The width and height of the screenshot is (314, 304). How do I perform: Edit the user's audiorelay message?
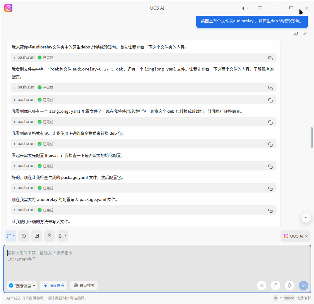pyautogui.click(x=305, y=34)
